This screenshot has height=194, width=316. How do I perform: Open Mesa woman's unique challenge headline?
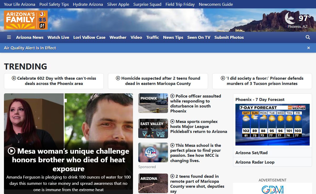(68, 160)
